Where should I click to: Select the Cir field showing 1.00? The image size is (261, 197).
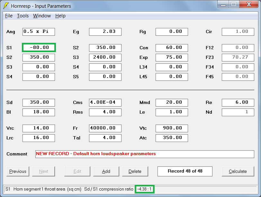pos(238,32)
